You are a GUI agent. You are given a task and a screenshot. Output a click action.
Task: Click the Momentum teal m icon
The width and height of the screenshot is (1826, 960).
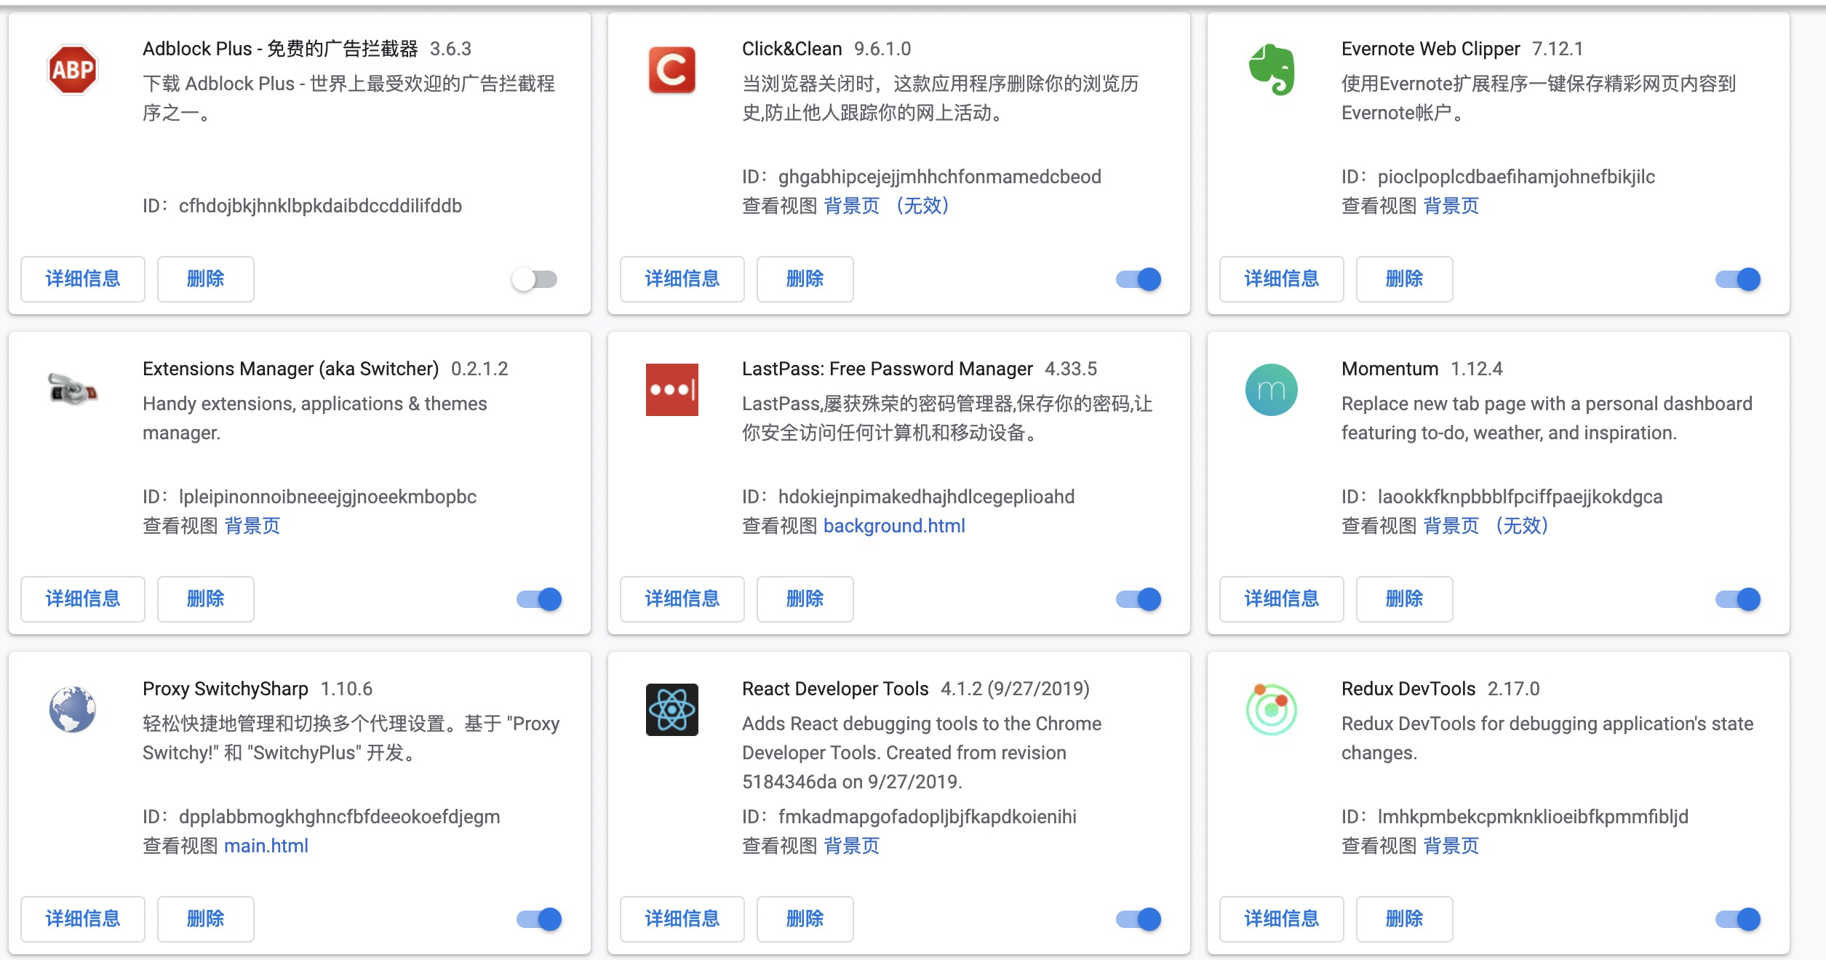(x=1272, y=390)
